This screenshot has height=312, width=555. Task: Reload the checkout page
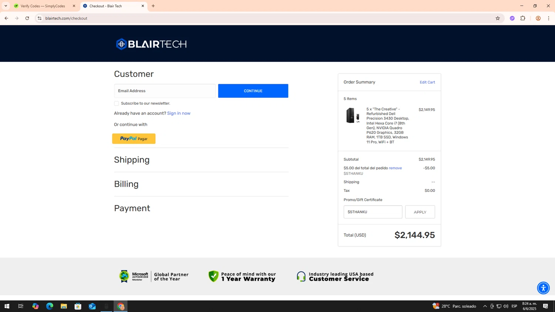pos(27,18)
